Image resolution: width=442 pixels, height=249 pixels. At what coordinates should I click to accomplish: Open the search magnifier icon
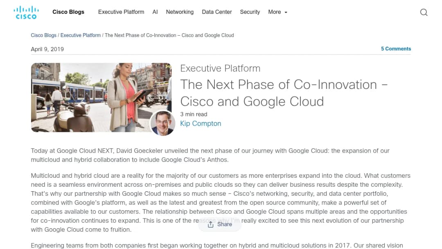424,12
